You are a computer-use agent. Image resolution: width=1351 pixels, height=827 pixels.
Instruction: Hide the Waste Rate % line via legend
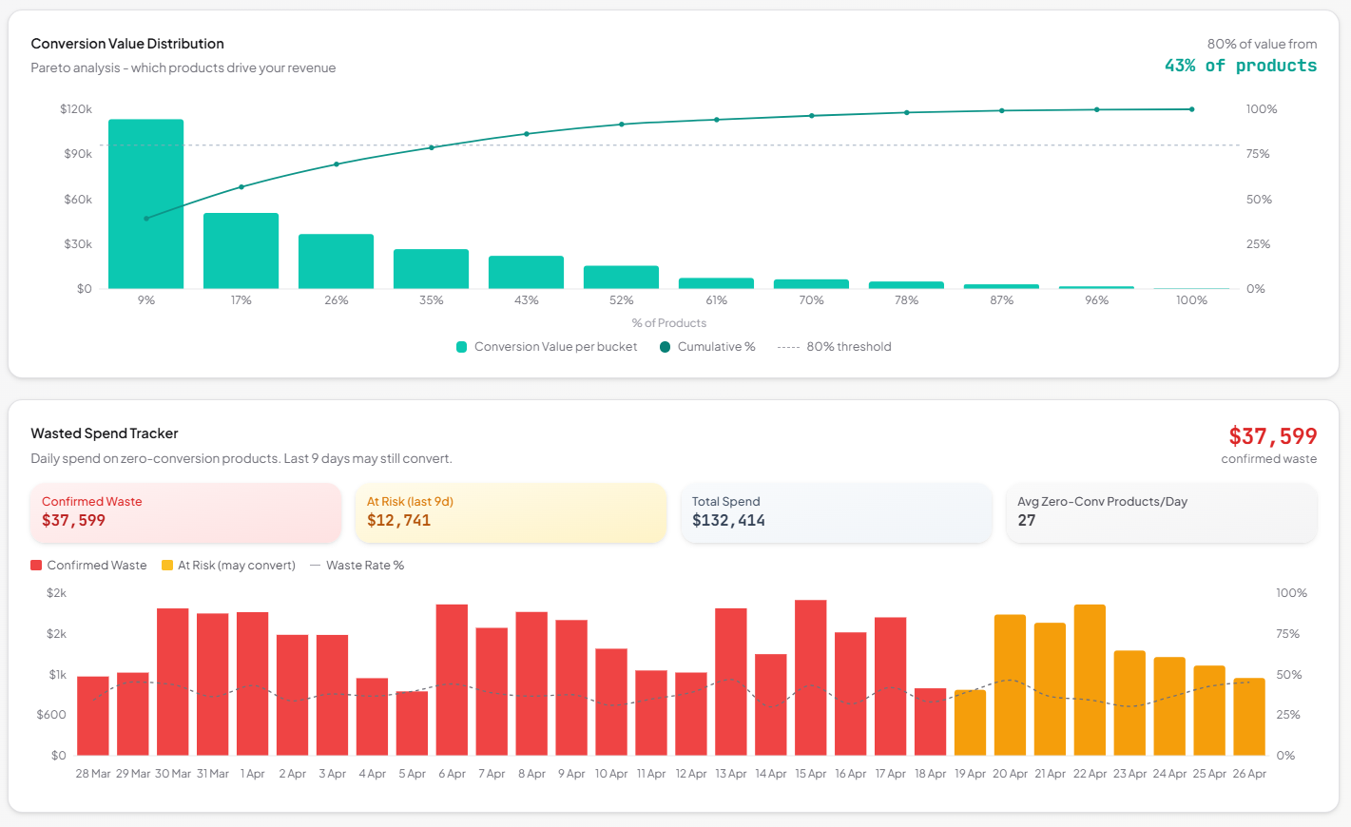tap(364, 565)
